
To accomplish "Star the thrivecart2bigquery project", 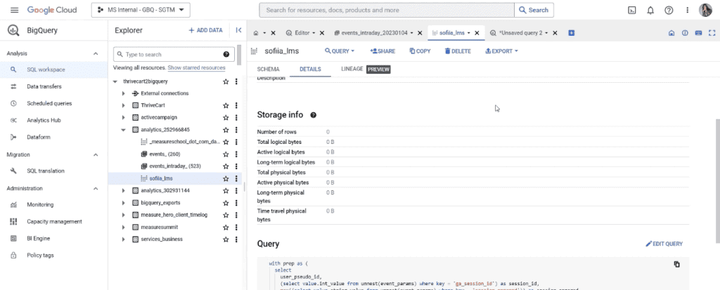I will pos(226,81).
